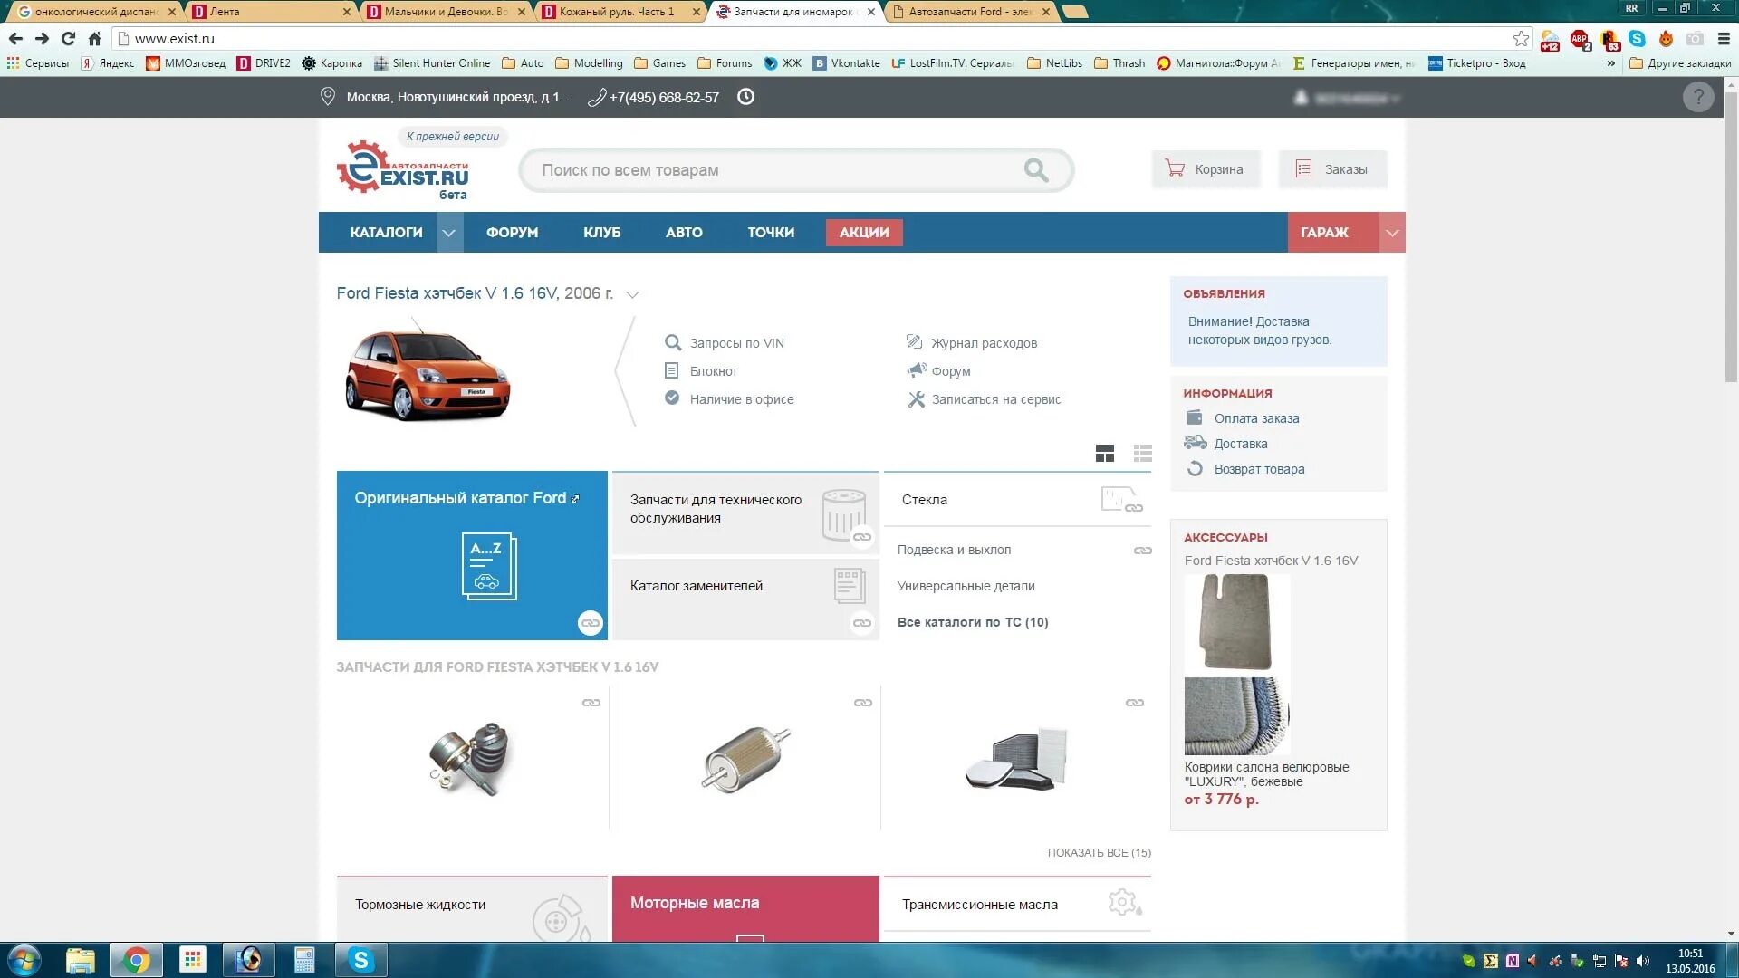Open the КАТАЛОГИ menu item
Screen dimensions: 1739x978
(386, 233)
